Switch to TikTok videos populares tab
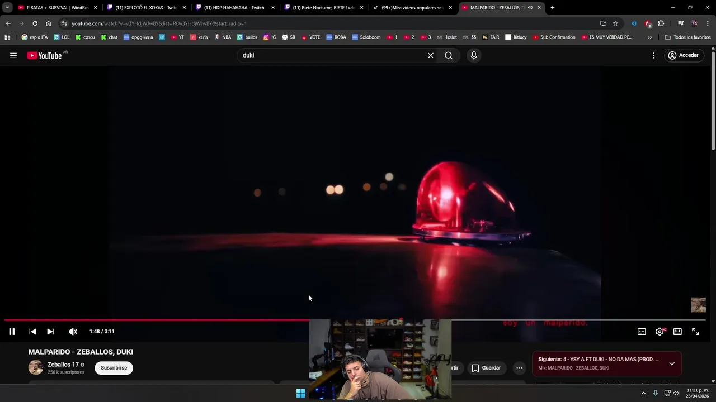The width and height of the screenshot is (716, 402). click(x=412, y=8)
